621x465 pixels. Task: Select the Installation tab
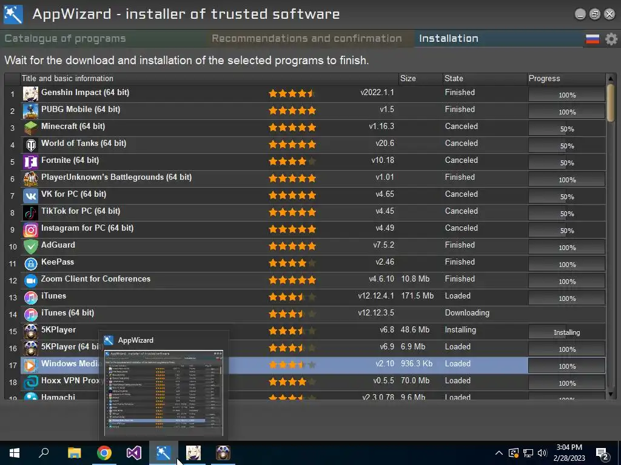448,38
